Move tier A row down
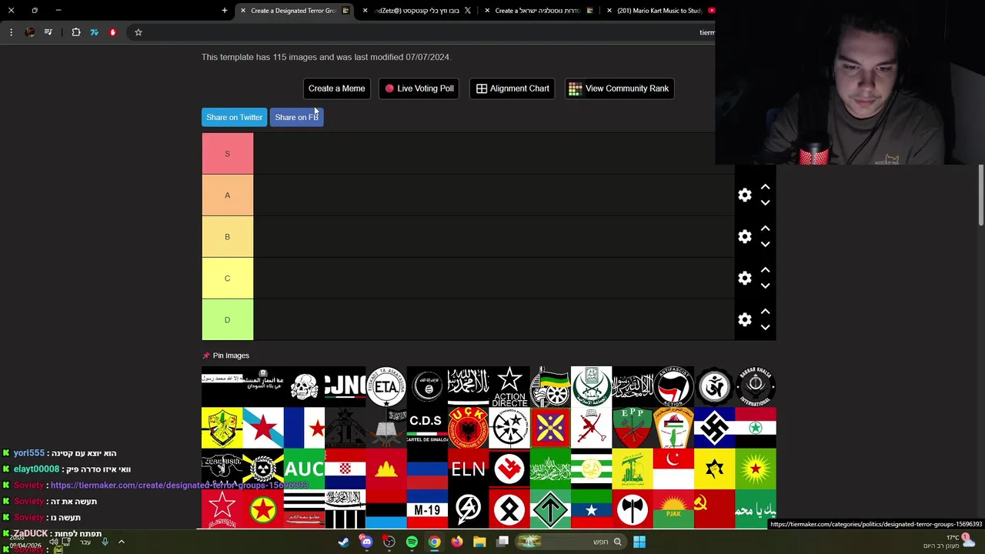 click(x=765, y=203)
